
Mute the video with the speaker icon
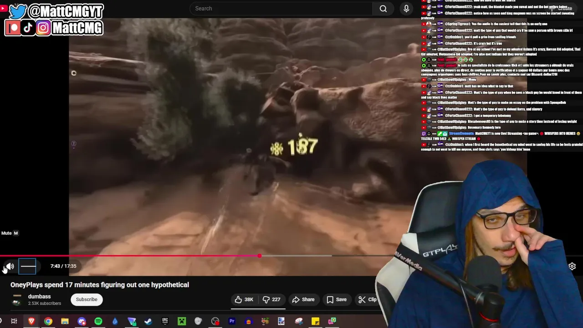10,266
